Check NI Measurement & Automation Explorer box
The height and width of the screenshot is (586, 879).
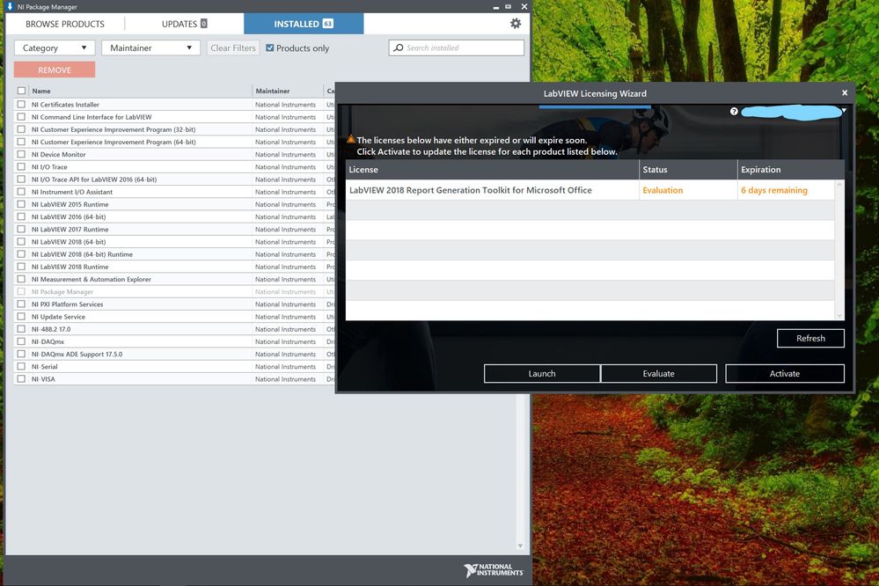pyautogui.click(x=21, y=279)
